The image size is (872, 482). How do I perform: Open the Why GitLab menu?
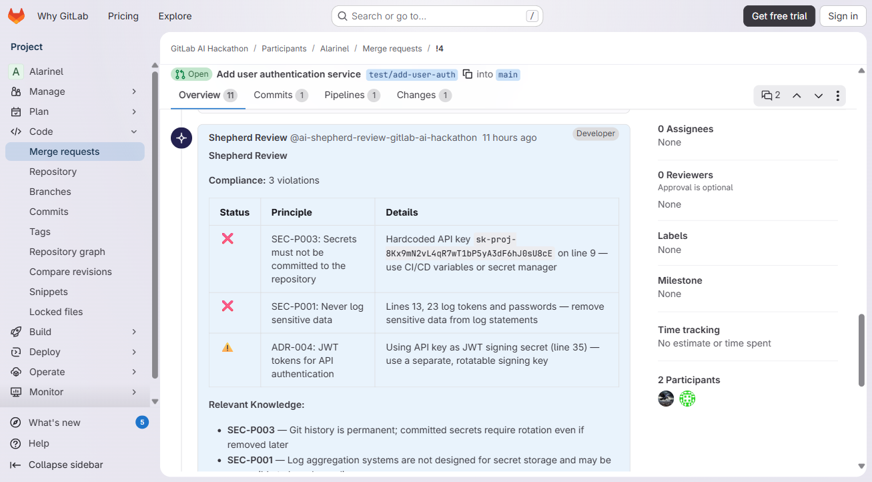tap(63, 16)
